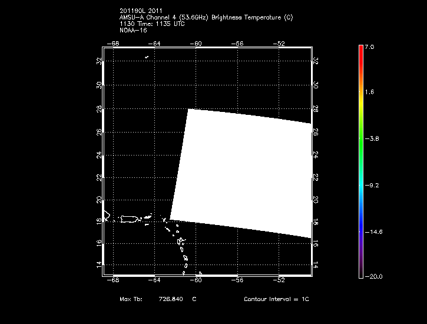Image resolution: width=427 pixels, height=324 pixels.
Task: Click the vertical rainbow color bar
Action: 360,161
